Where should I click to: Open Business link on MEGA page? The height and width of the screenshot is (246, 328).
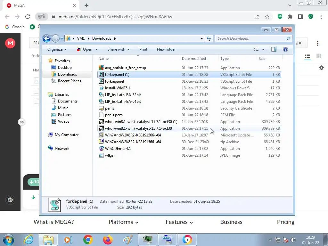pyautogui.click(x=231, y=222)
